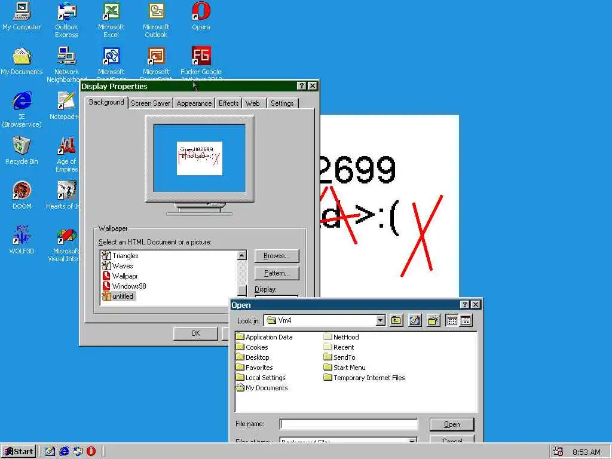
Task: Click the Open button in dialog
Action: [x=452, y=424]
